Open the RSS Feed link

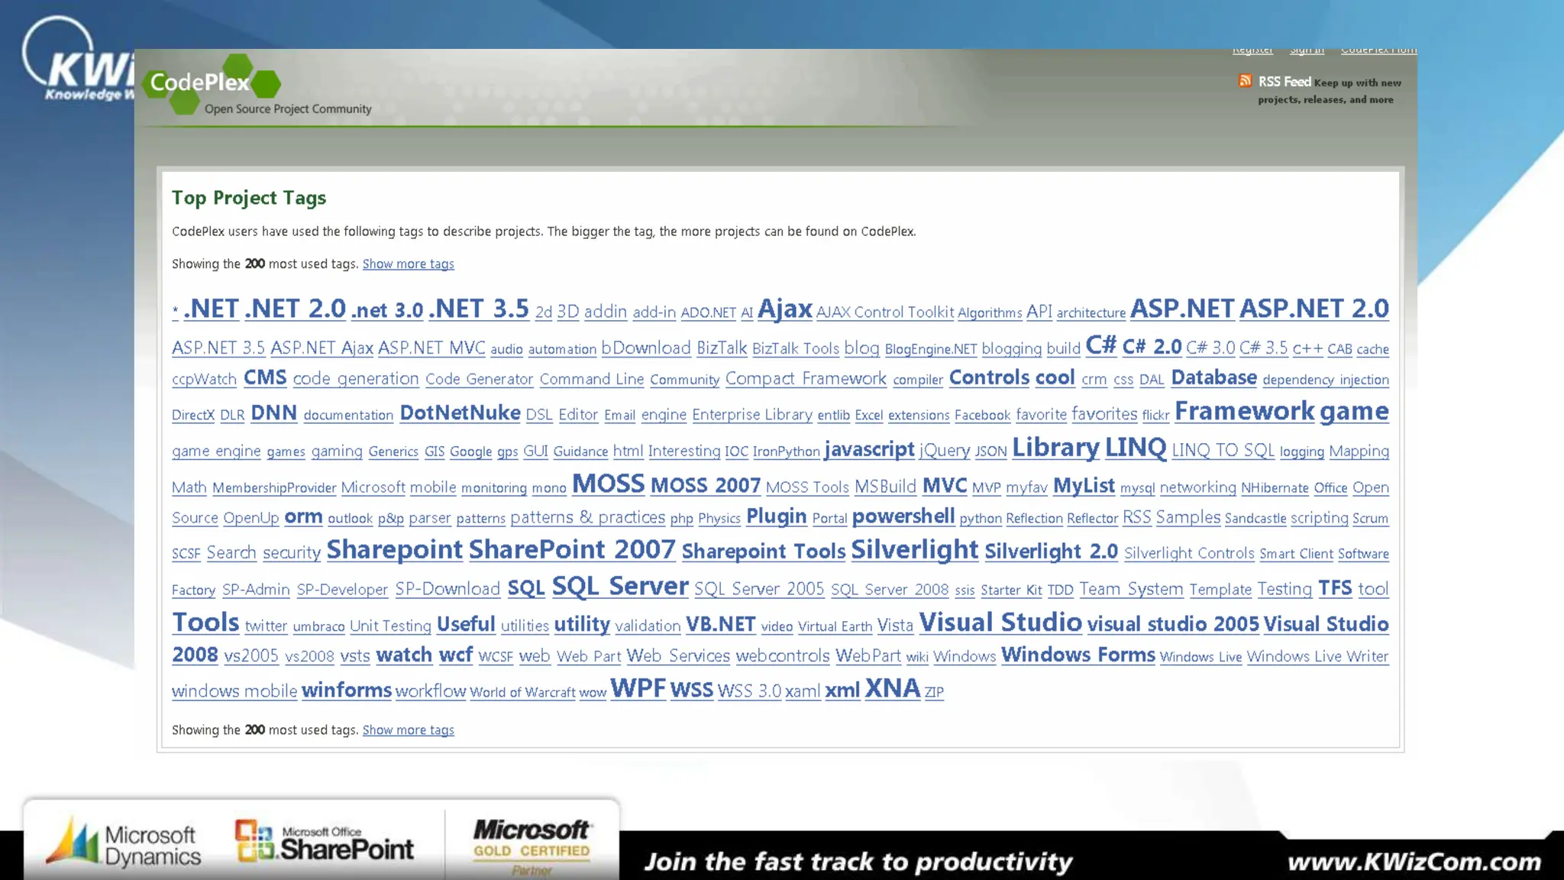point(1284,82)
